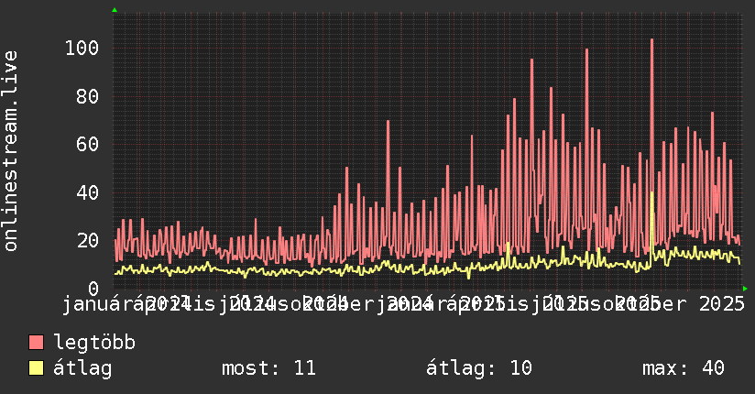Click the onlinestream.live vertical axis title
The image size is (755, 394).
click(x=10, y=151)
